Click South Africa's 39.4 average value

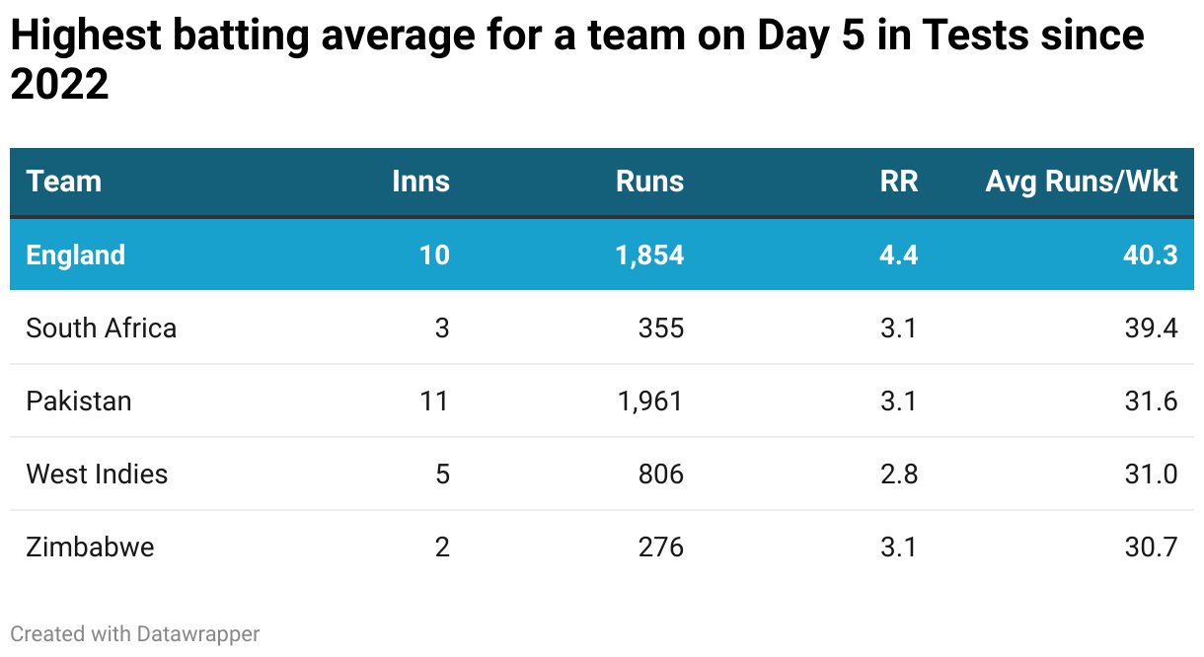[1151, 328]
